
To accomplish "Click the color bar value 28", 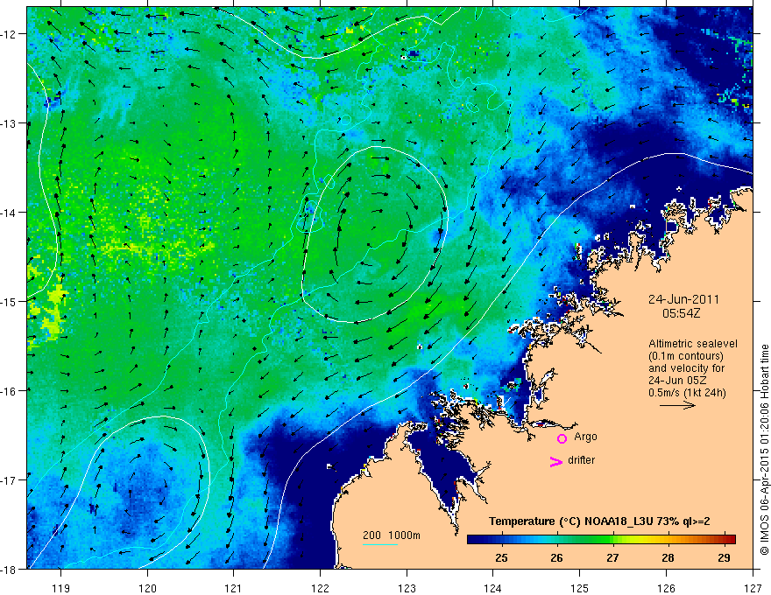I will tap(668, 558).
